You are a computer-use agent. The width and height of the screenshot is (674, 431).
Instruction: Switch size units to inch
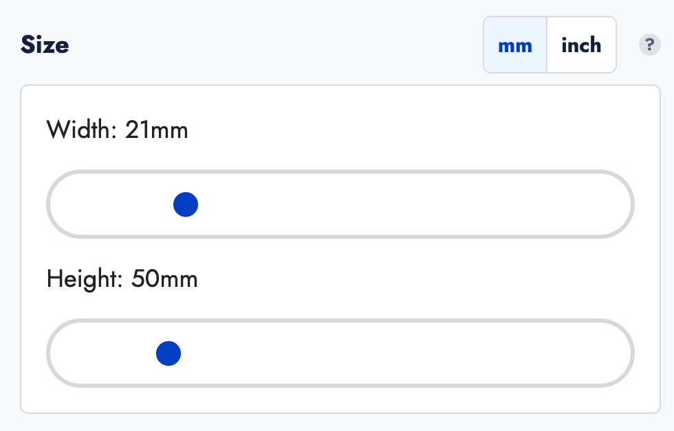tap(581, 45)
